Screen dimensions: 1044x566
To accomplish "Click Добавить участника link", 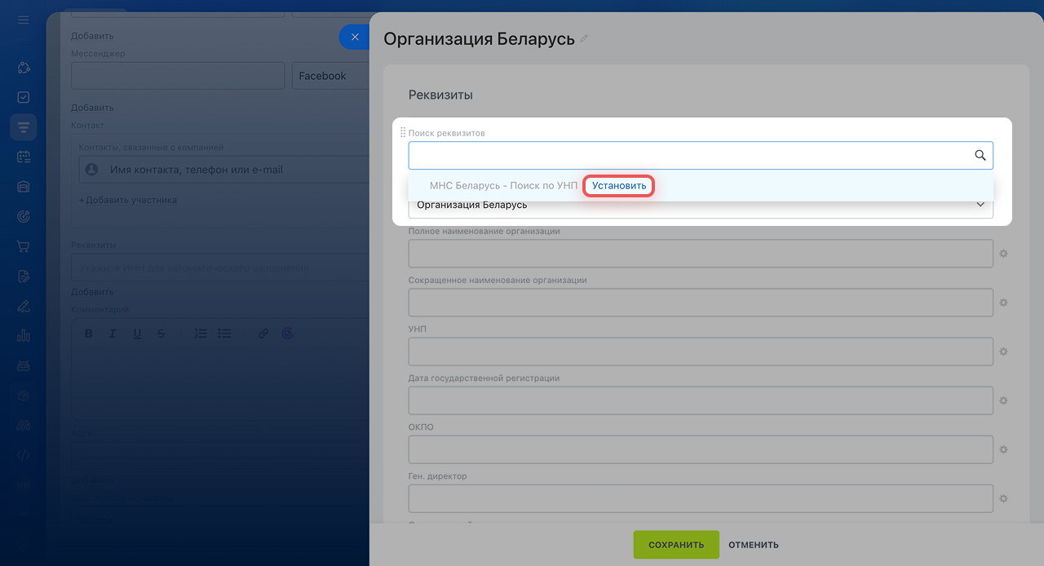I will tap(128, 200).
